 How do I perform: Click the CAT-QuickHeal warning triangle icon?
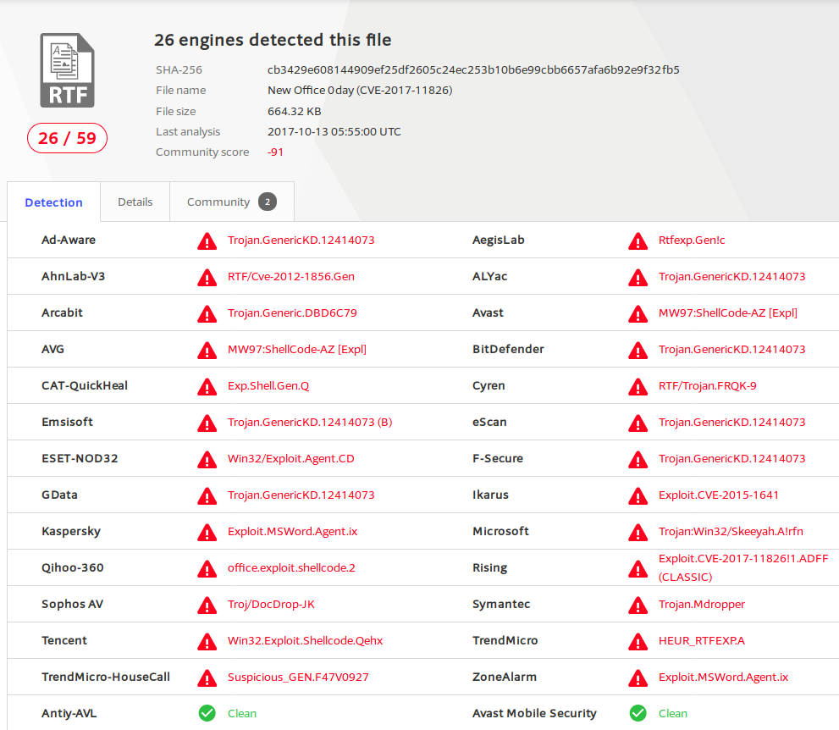click(207, 386)
